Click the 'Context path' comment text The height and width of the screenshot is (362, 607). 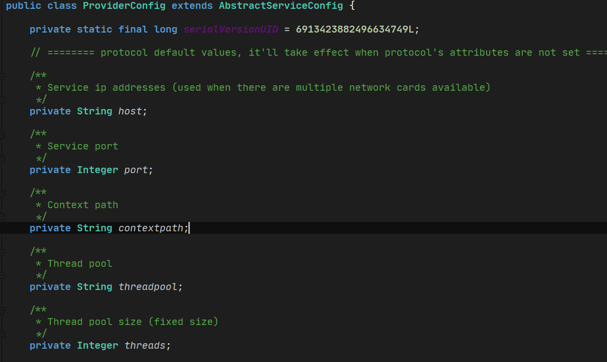(x=83, y=205)
